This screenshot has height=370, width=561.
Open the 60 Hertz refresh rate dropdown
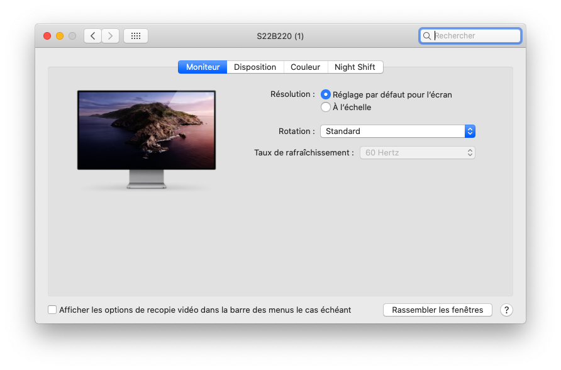tap(417, 153)
